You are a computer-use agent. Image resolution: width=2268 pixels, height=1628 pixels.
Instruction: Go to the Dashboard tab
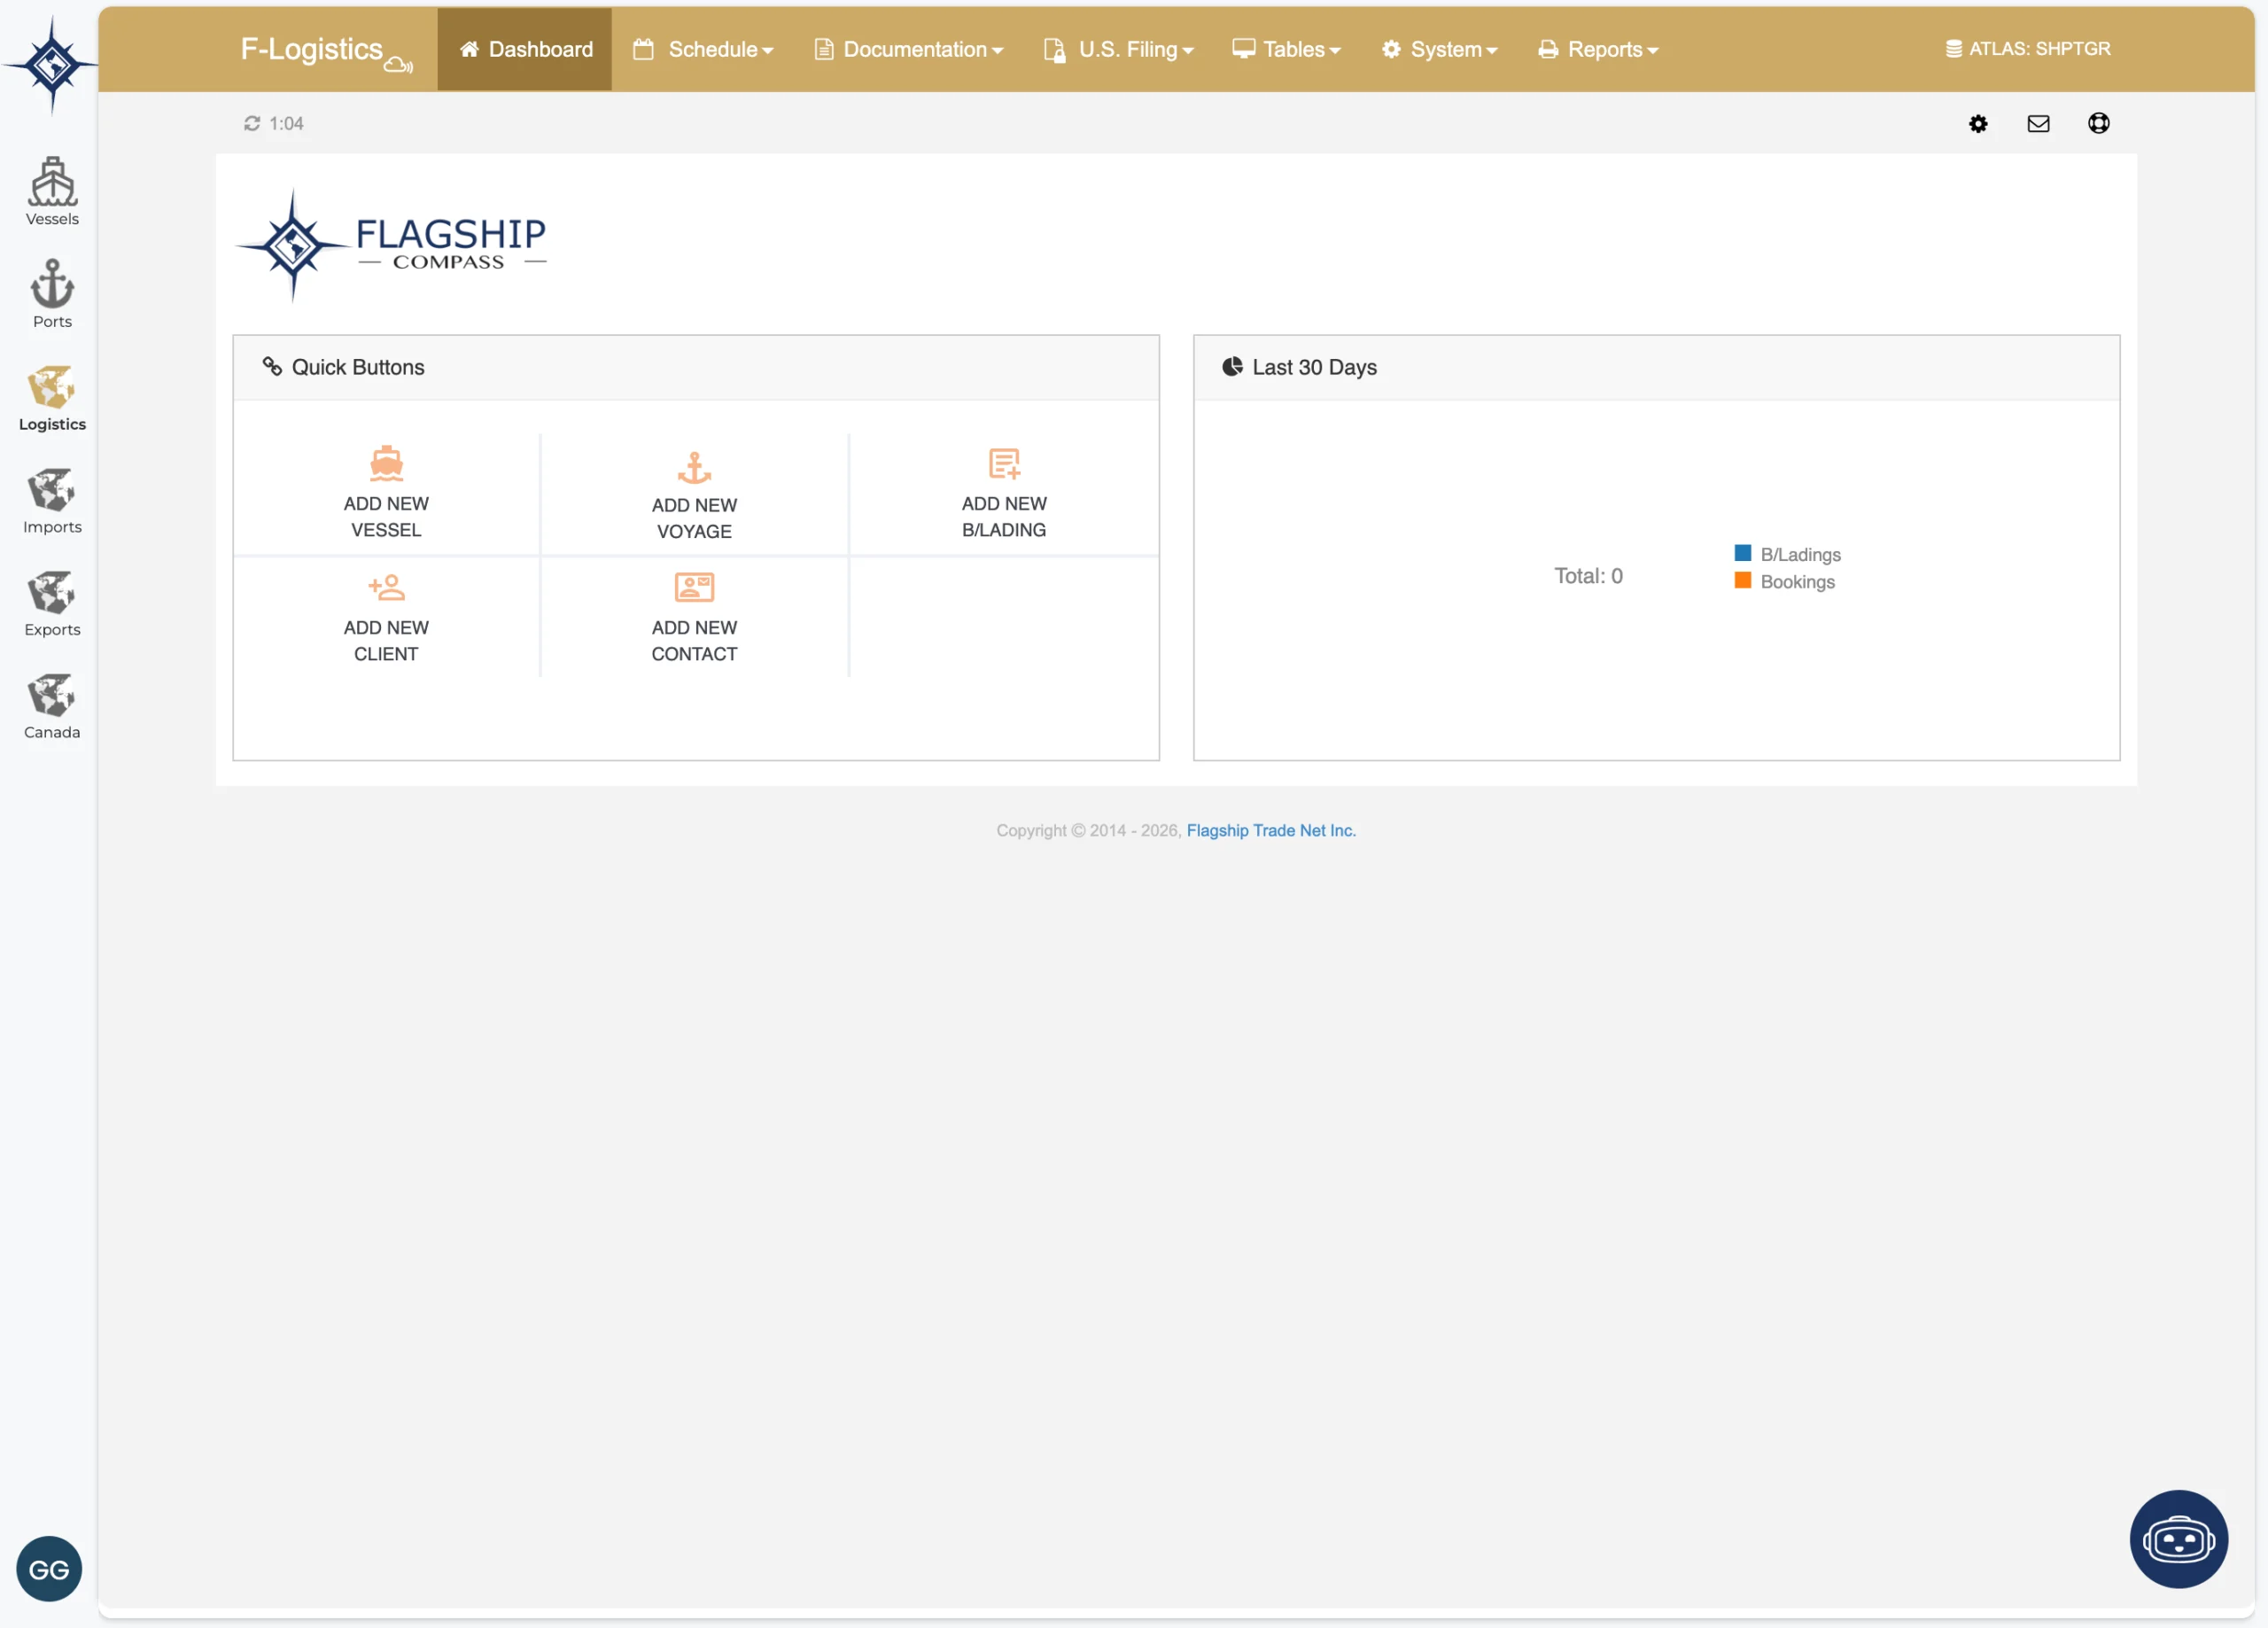(524, 49)
